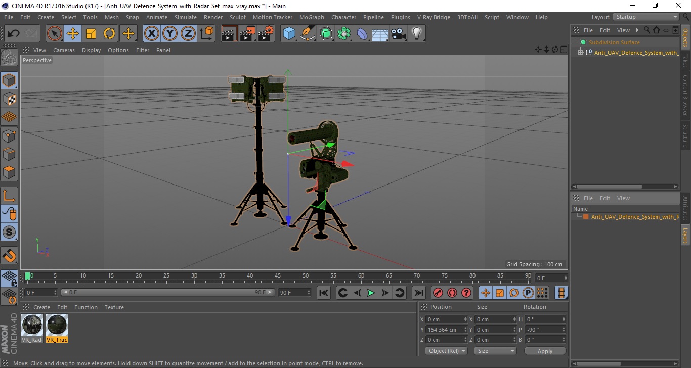Open Edit Render Settings icon
The width and height of the screenshot is (691, 368).
(266, 34)
